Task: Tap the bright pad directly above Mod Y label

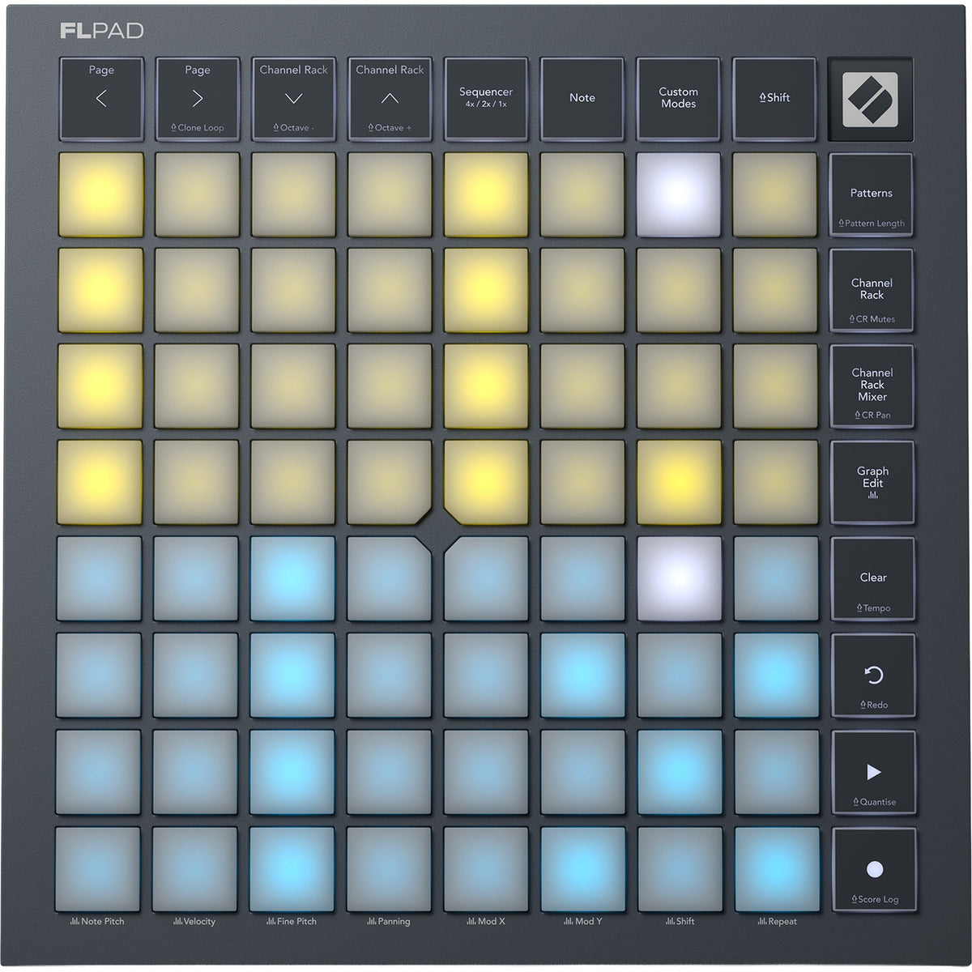Action: [583, 869]
